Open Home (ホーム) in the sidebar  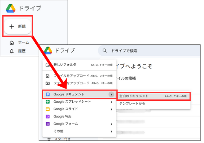coord(24,42)
